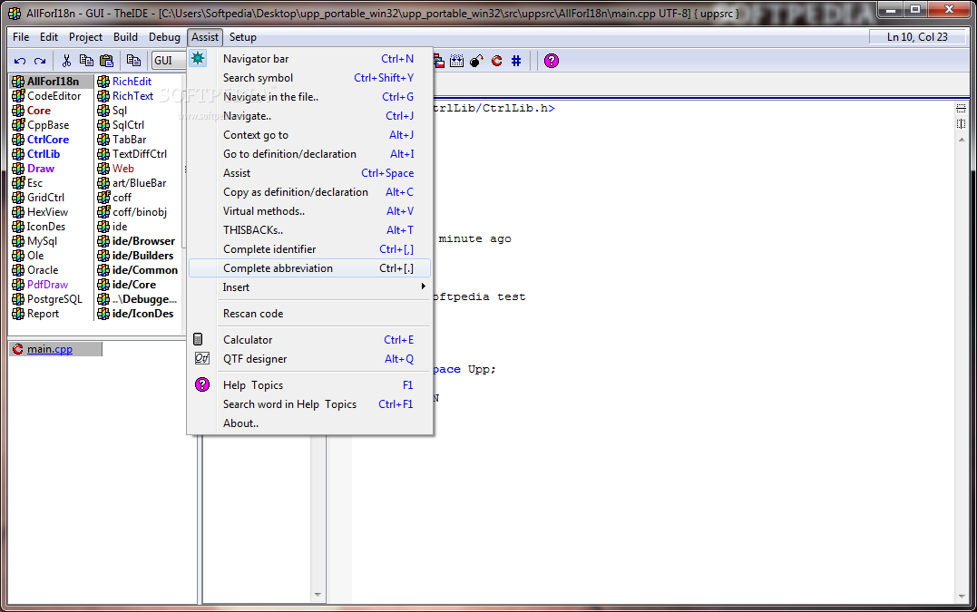Click the Calculator icon in Assist menu
The width and height of the screenshot is (977, 612).
pyautogui.click(x=198, y=339)
